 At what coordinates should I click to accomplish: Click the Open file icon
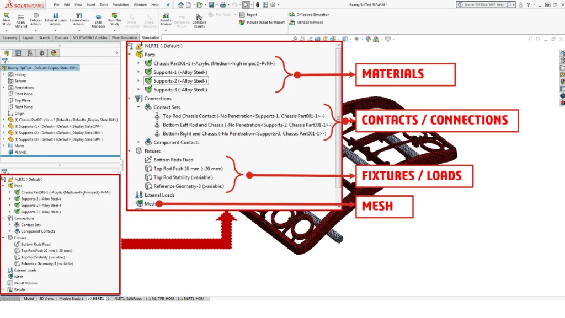[x=199, y=4]
